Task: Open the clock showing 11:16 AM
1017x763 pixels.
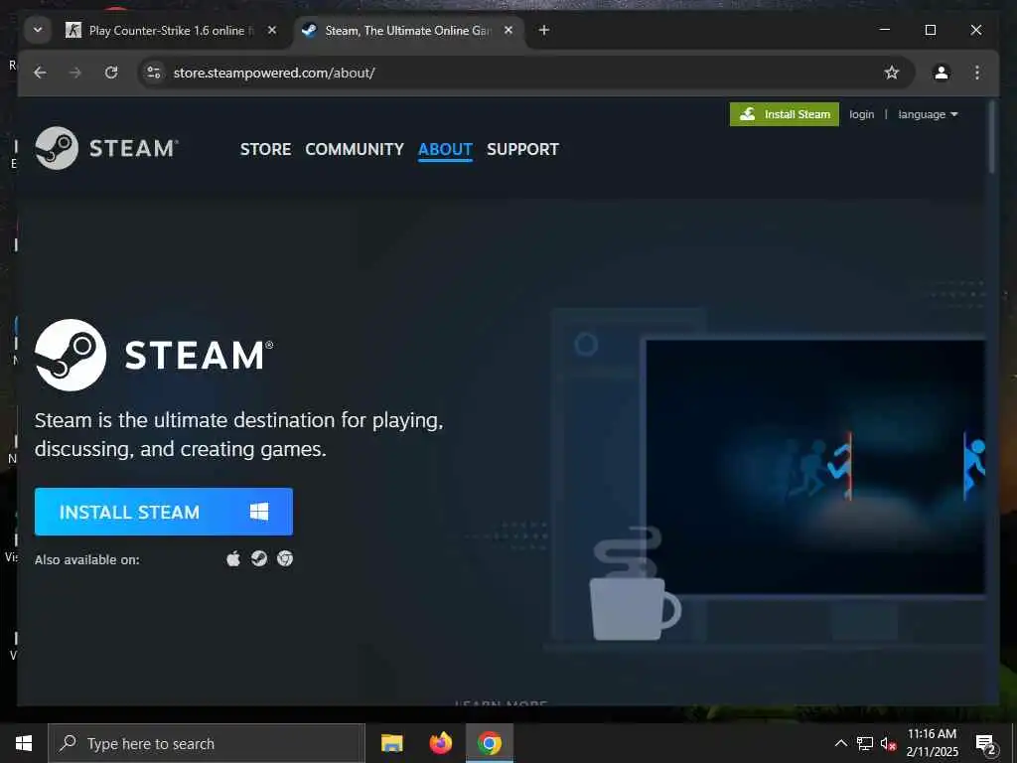Action: [x=932, y=743]
